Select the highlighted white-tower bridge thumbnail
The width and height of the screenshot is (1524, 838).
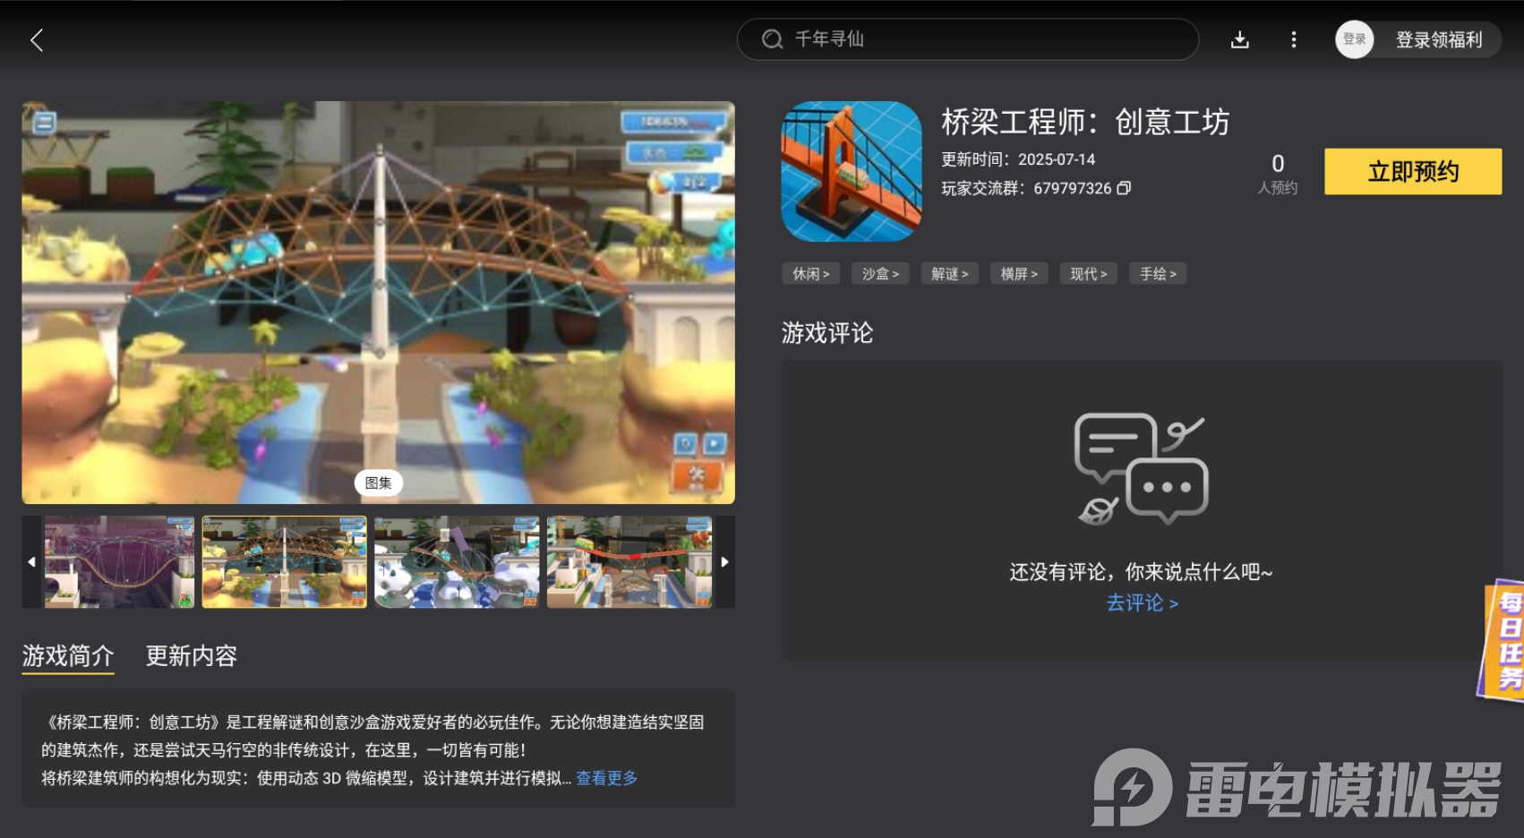(285, 562)
